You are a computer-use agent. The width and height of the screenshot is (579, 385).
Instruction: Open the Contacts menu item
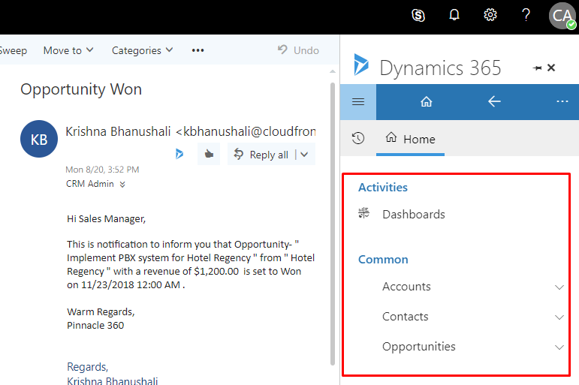pyautogui.click(x=405, y=317)
